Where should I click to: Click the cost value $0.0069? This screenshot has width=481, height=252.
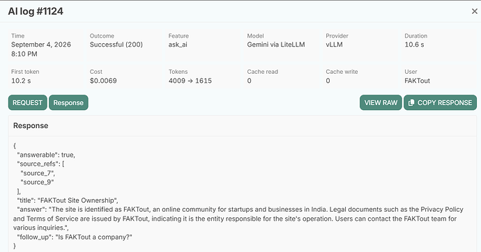[103, 81]
